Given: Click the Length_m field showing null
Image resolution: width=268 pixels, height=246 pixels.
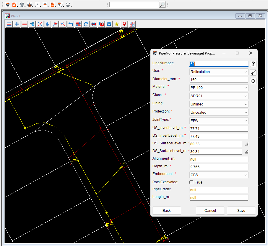Looking at the screenshot, I should (219, 198).
